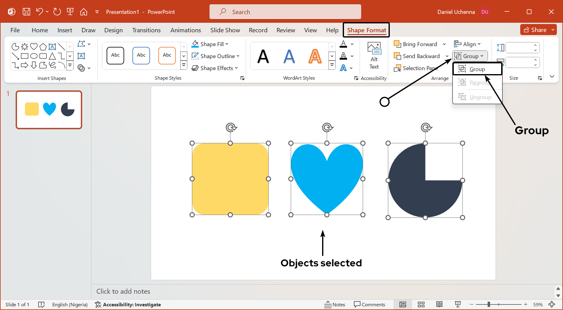Toggle the Comments pane
This screenshot has height=310, width=563.
[369, 304]
